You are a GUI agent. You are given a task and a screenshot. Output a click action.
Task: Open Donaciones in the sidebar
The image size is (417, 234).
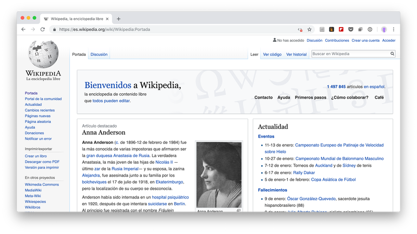tap(34, 133)
